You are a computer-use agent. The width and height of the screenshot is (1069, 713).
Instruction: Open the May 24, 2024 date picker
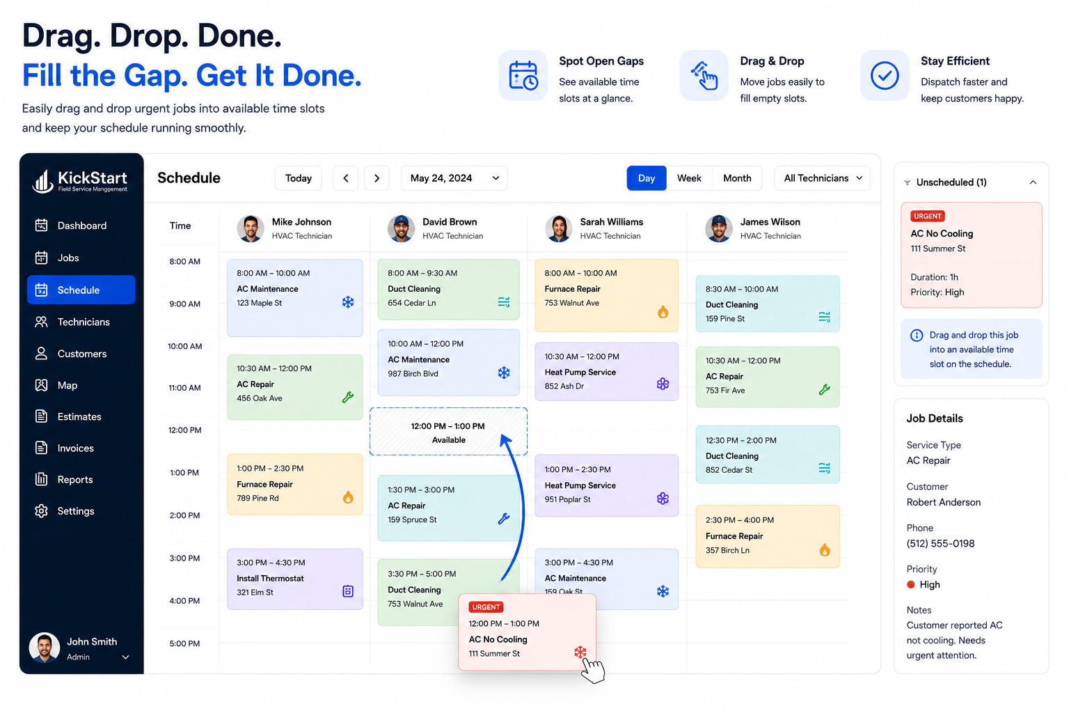click(x=454, y=178)
